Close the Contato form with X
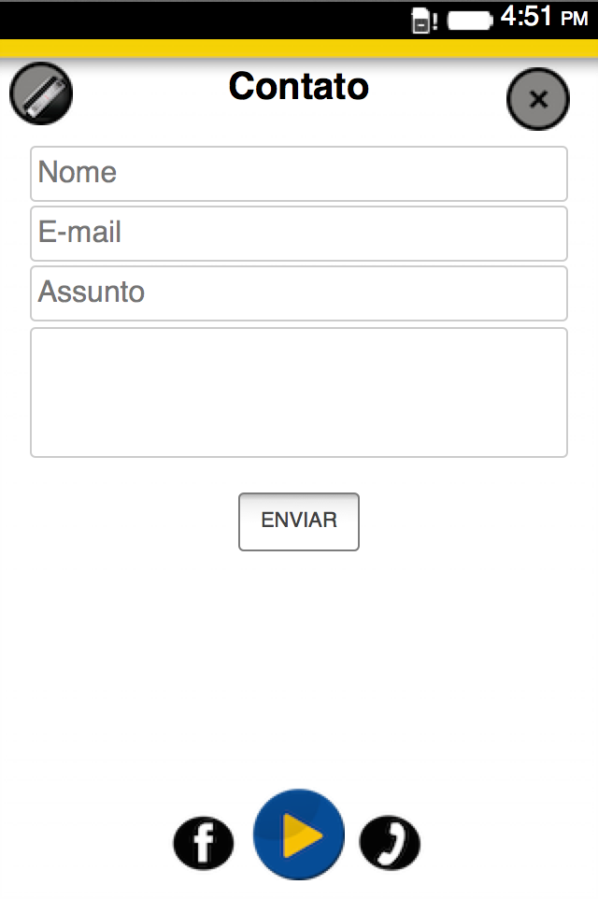This screenshot has width=598, height=899. (x=538, y=99)
